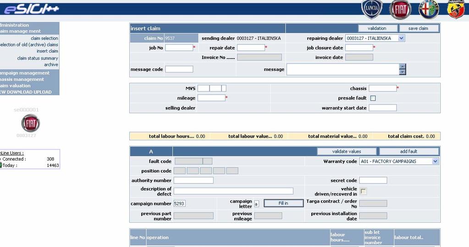Click the claim No field 9537
The image size is (469, 247).
point(181,38)
